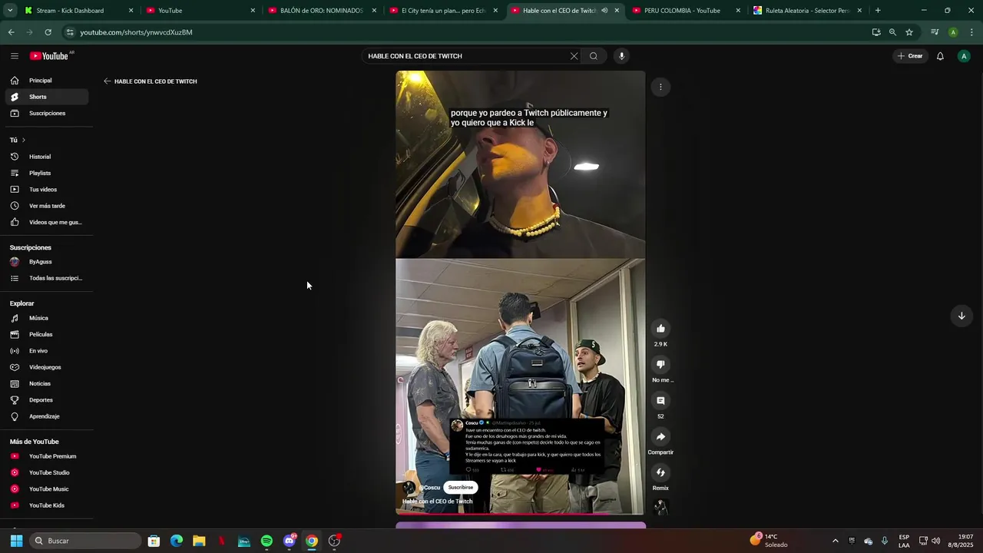Open Spotify from the taskbar
The image size is (983, 553).
pos(266,541)
